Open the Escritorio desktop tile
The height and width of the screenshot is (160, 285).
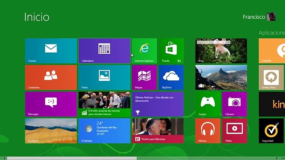[51, 131]
